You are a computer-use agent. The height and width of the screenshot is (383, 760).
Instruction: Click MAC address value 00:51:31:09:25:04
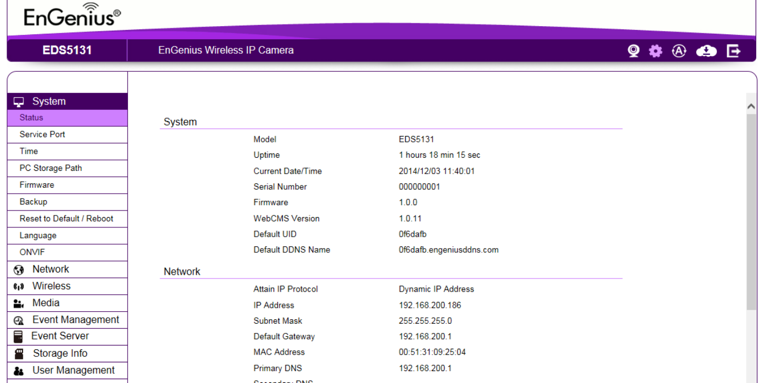coord(432,353)
